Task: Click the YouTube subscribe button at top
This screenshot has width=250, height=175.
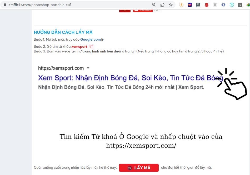Action: point(143,10)
